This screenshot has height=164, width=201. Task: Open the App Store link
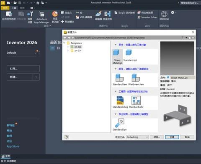(x=13, y=146)
